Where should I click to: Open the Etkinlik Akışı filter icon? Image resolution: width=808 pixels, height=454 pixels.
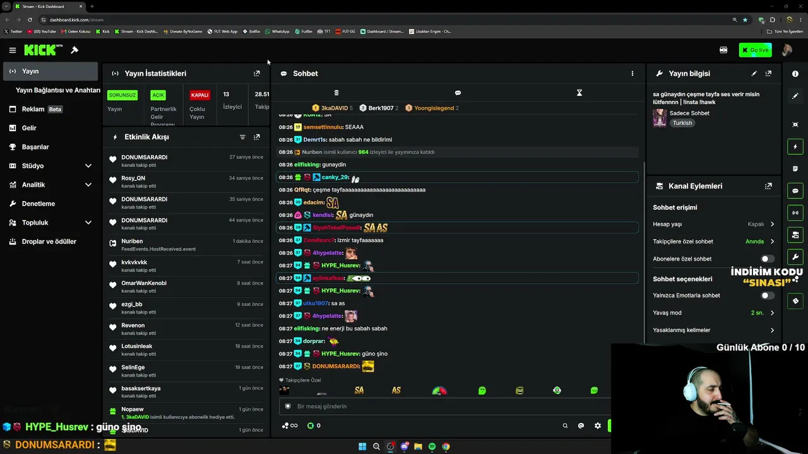[242, 137]
